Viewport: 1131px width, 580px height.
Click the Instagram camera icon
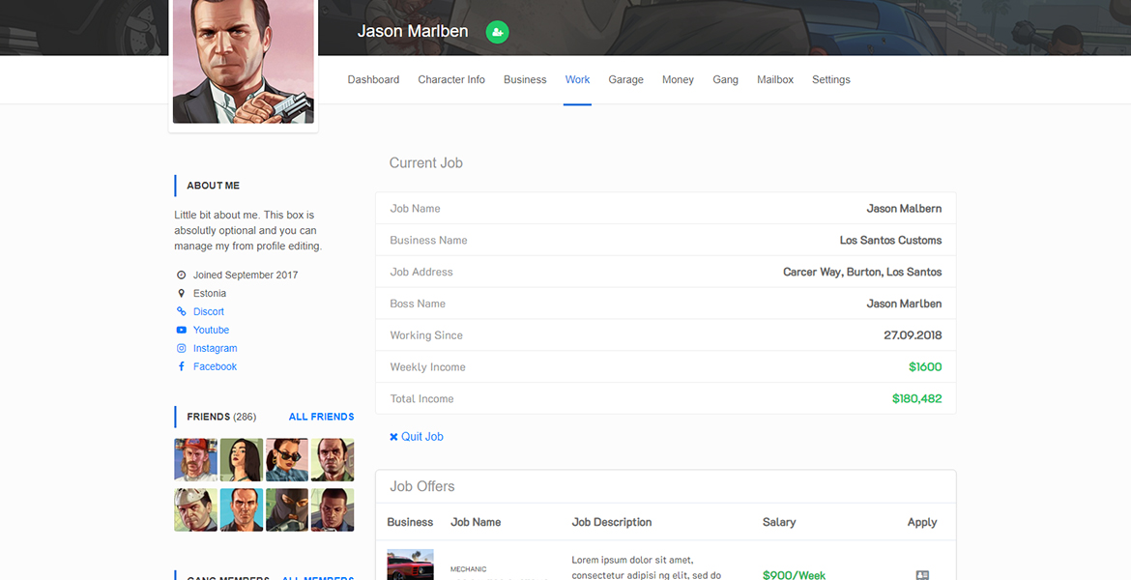click(181, 348)
